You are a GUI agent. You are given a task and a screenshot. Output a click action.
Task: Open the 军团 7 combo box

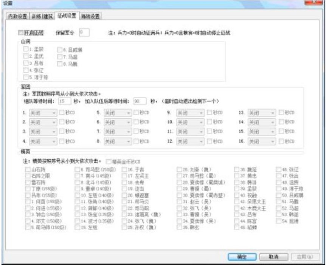tap(118, 132)
